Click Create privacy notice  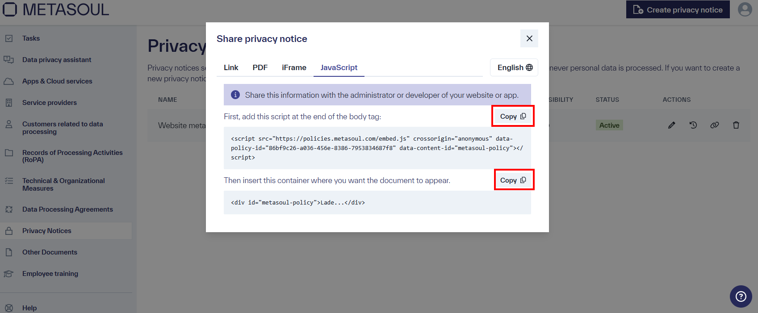point(678,9)
